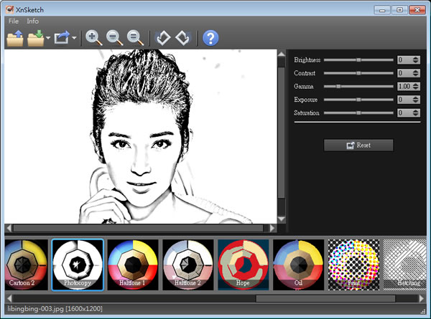Viewport: 431px width, 319px height.
Task: Choose the Halftone 1 effect thumbnail
Action: click(133, 263)
